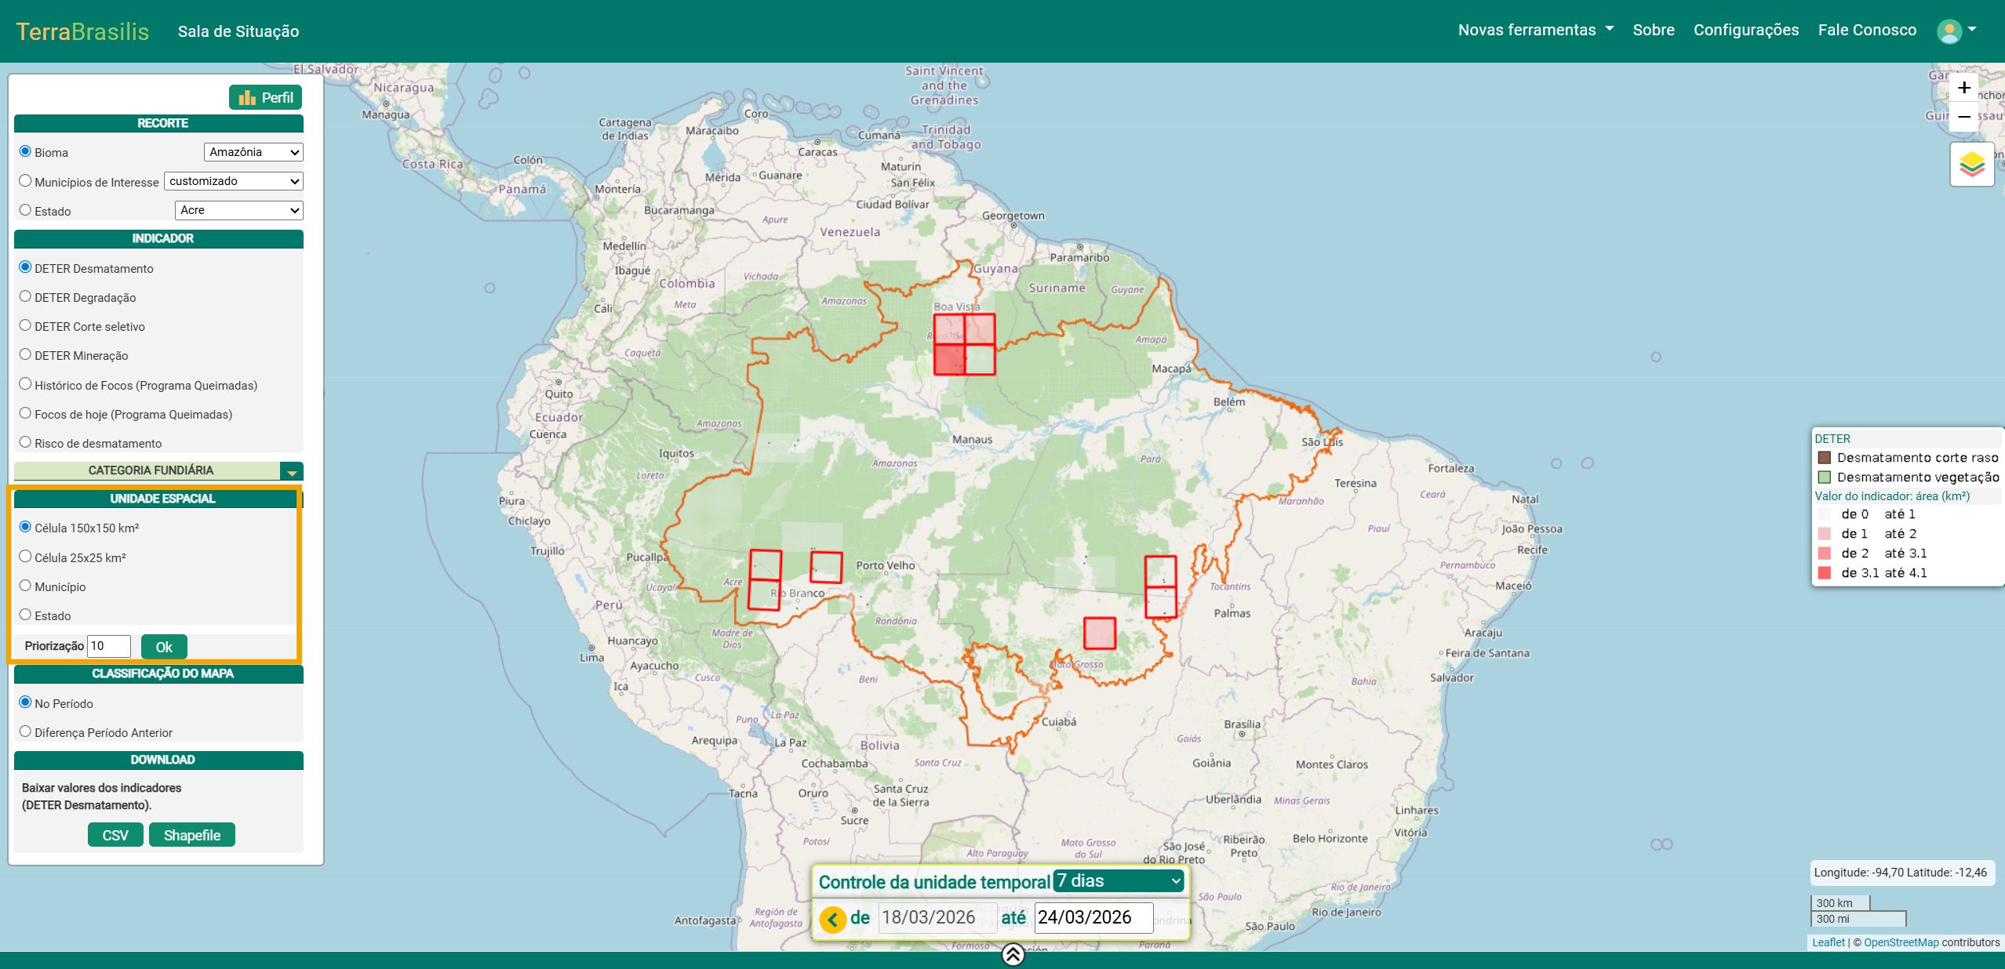
Task: Click the map zoom out minus button
Action: (x=1963, y=117)
